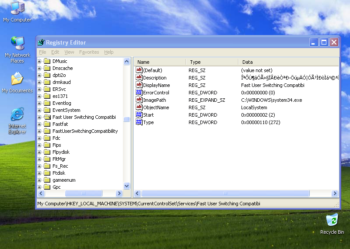The image size is (350, 249).
Task: Open the Favorites menu
Action: click(x=89, y=52)
